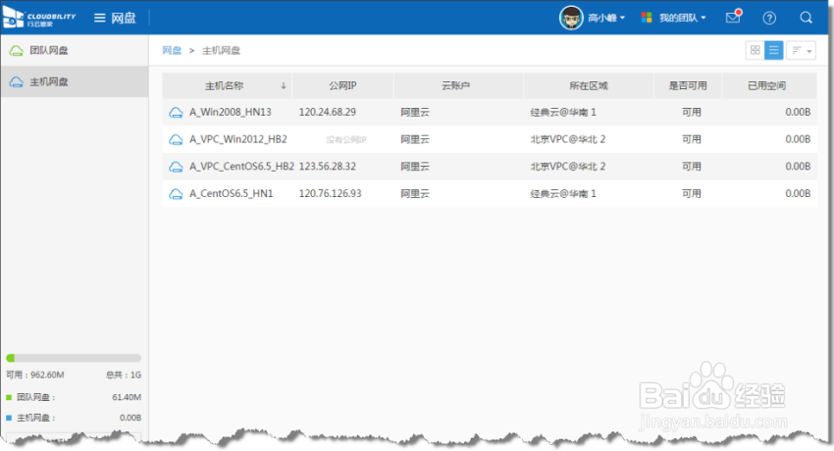
Task: Click the 没有公网IP cell
Action: point(346,139)
